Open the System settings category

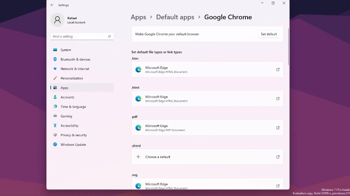(x=66, y=50)
